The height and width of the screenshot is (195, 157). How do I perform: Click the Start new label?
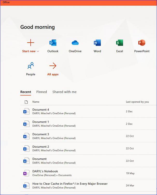[29, 51]
